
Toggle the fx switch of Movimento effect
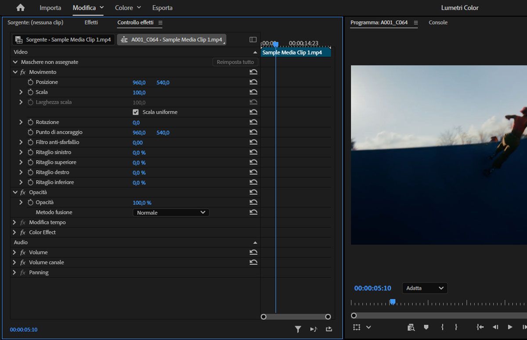(23, 72)
